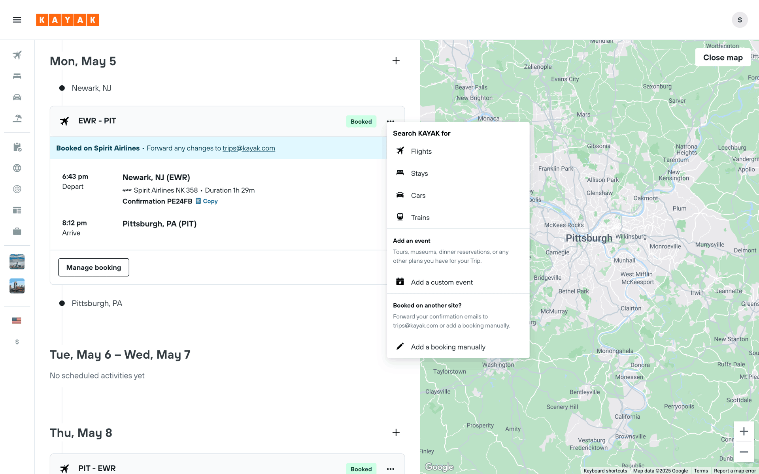Open Stays bed icon in the sidebar

click(17, 76)
